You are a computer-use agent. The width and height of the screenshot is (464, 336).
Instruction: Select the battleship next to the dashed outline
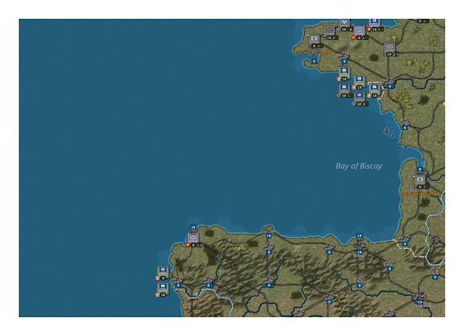point(374,88)
